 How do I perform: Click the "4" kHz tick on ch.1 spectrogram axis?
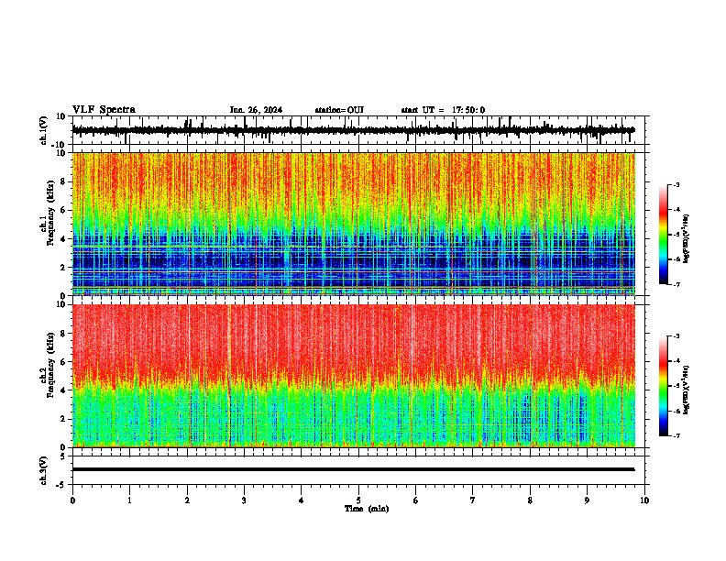(x=63, y=239)
